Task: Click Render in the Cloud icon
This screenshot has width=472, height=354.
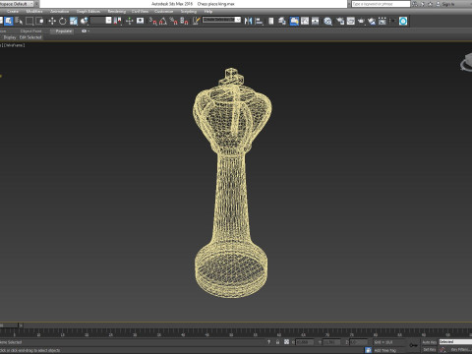Action: pyautogui.click(x=372, y=21)
